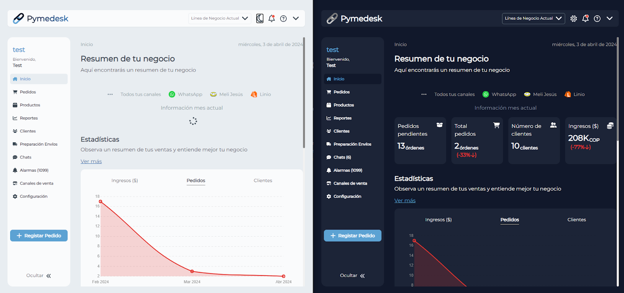Open Número de clientes card, dark panel
Image resolution: width=624 pixels, height=293 pixels.
534,140
